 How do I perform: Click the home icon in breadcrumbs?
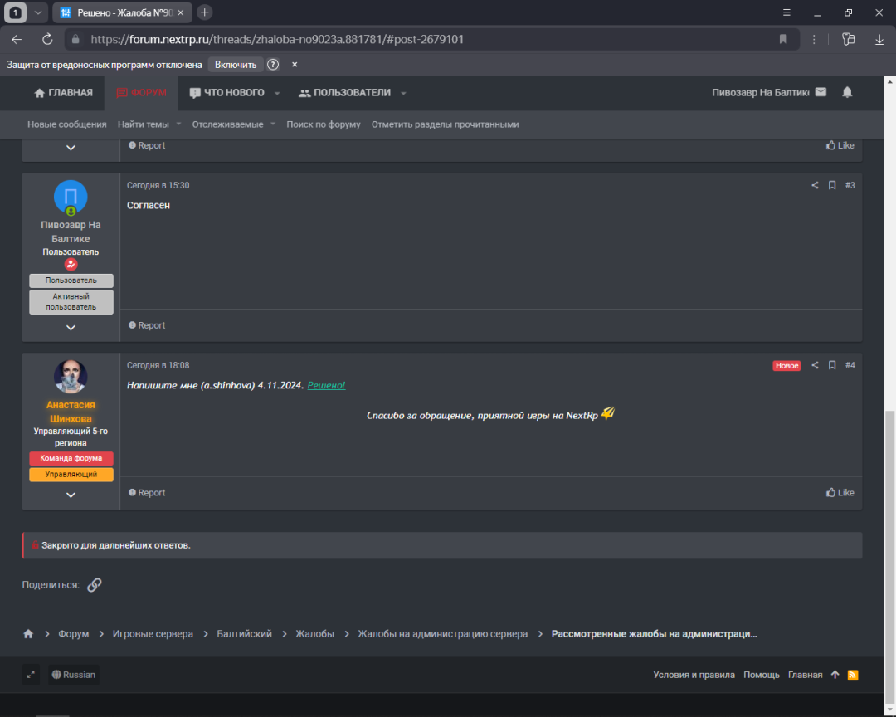[x=28, y=634]
